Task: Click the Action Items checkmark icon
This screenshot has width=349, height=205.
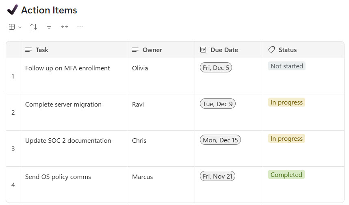Action: click(12, 10)
